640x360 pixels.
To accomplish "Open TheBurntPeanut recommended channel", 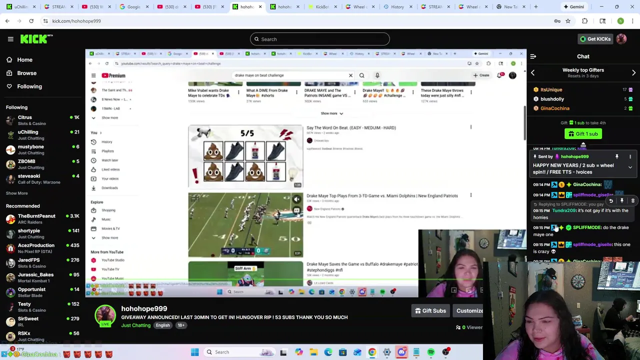I will coord(42,219).
